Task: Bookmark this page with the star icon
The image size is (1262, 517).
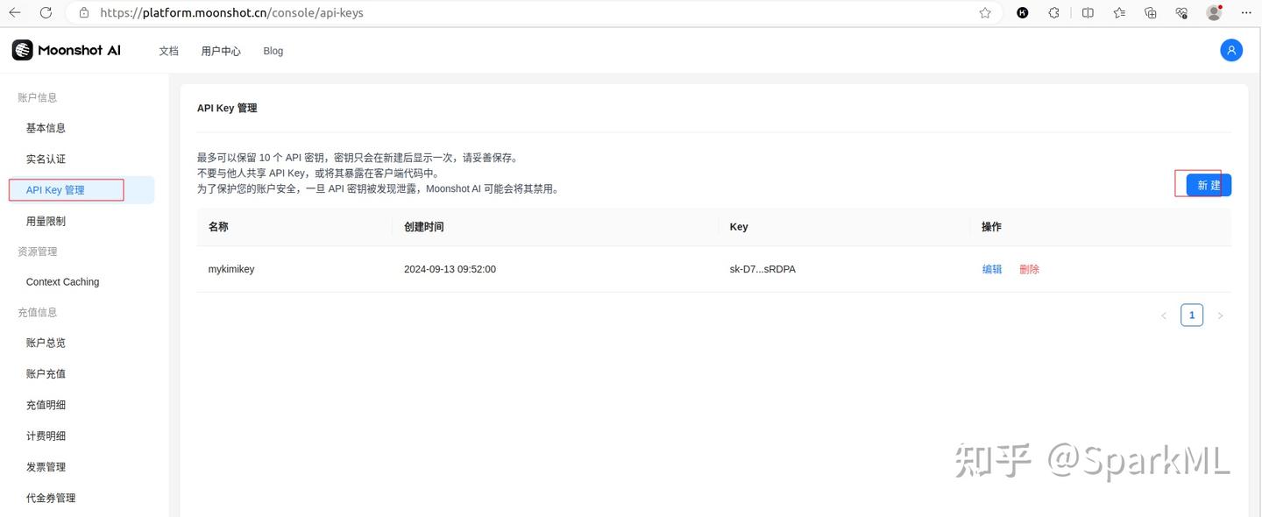Action: [x=985, y=13]
